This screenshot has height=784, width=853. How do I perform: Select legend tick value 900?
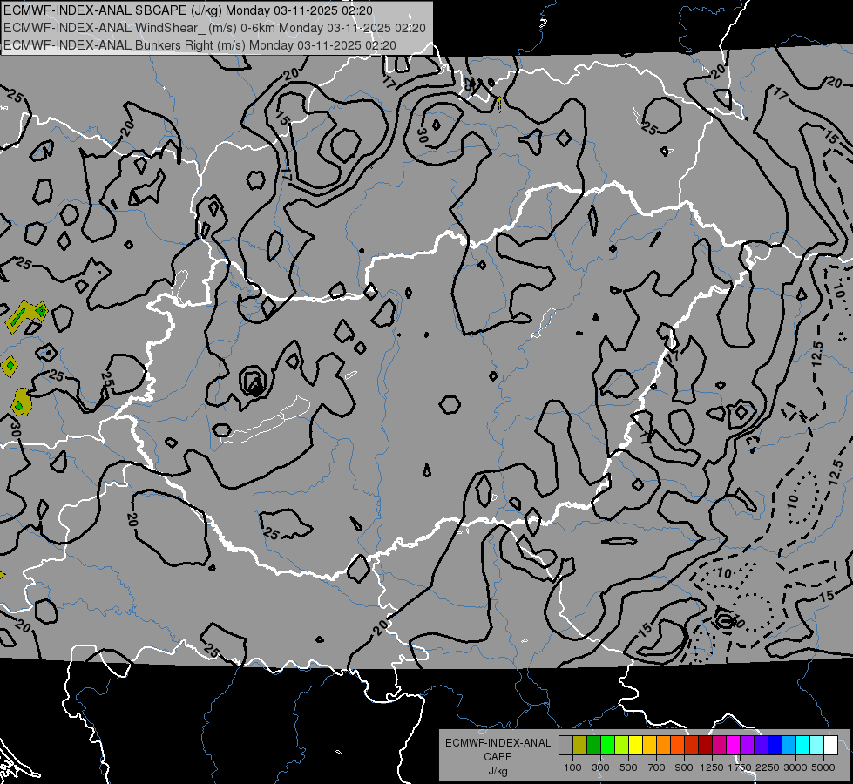(x=684, y=767)
